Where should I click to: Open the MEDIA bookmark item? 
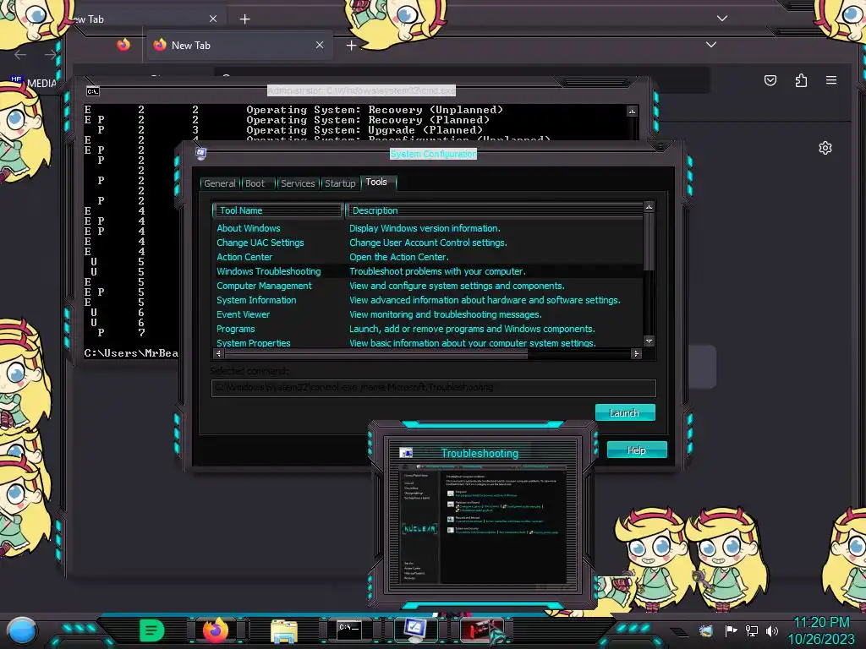tap(34, 83)
